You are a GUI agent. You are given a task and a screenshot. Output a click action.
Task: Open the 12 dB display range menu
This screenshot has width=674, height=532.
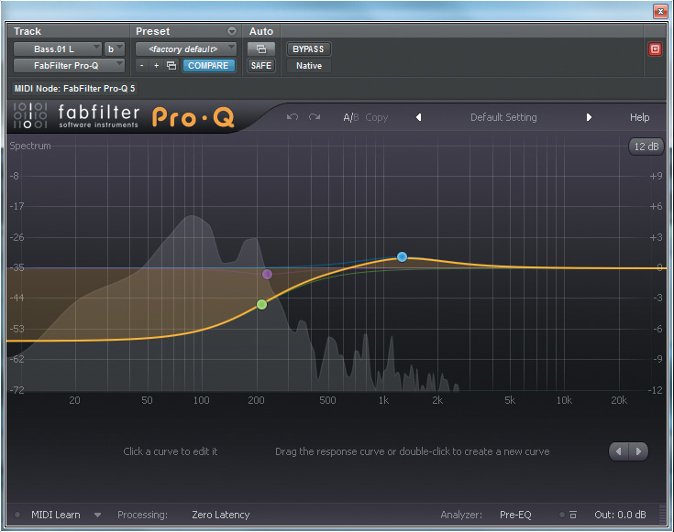(646, 147)
